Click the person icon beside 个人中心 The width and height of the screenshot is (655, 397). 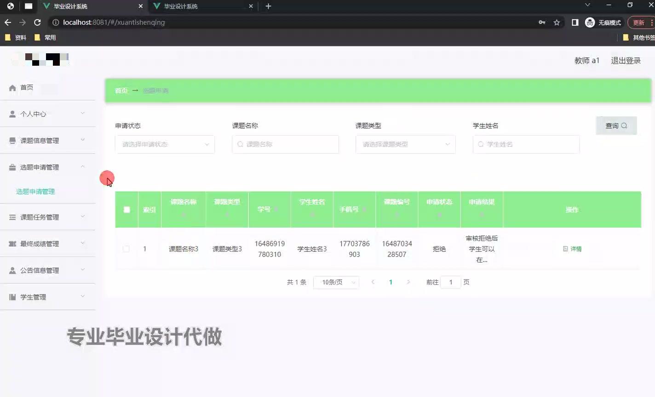pyautogui.click(x=12, y=114)
